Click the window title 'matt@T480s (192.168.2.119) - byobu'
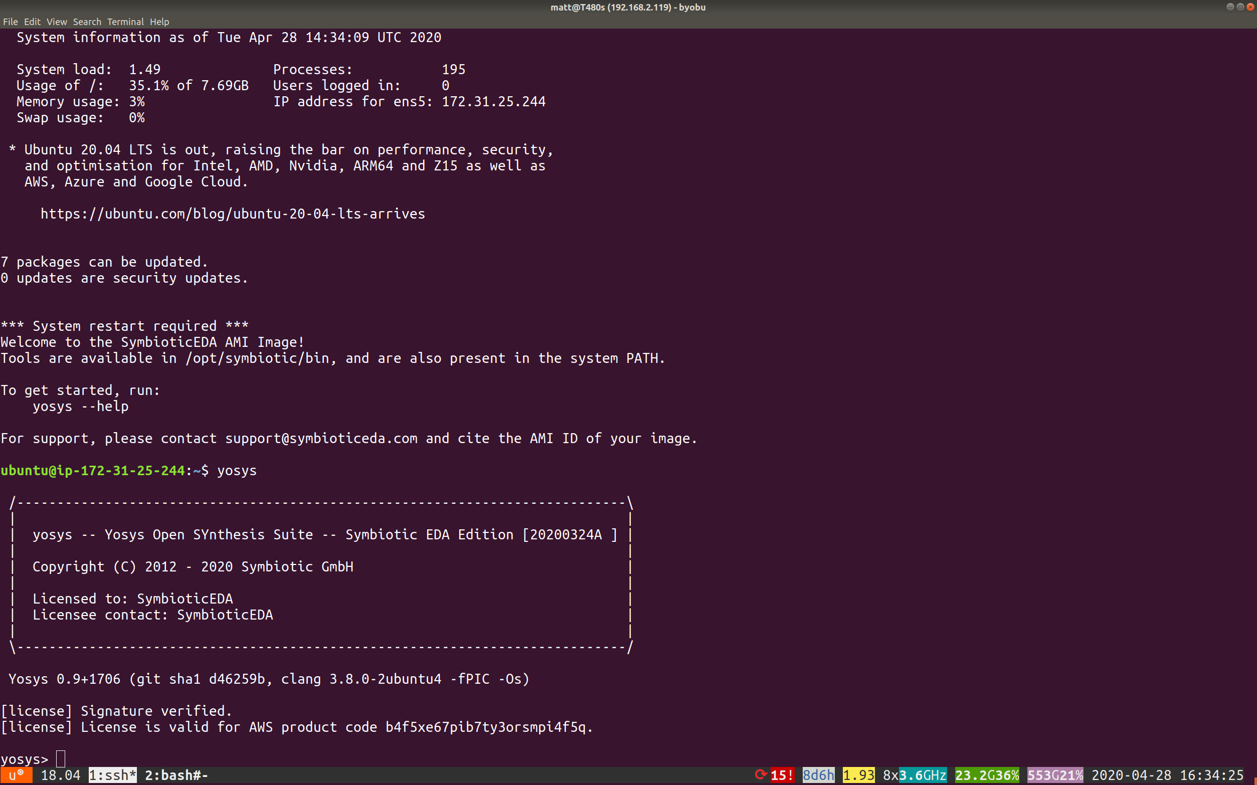 (628, 7)
